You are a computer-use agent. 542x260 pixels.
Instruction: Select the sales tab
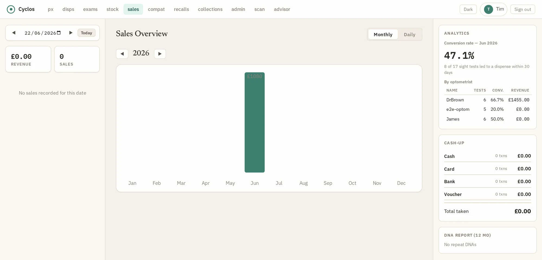click(133, 9)
